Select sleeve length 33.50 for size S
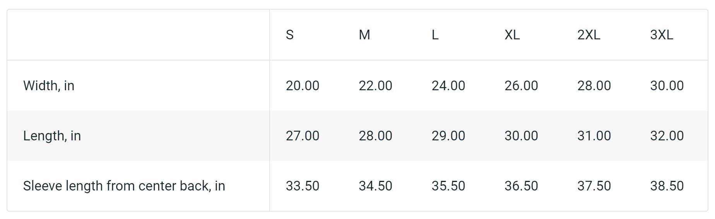 pos(303,186)
